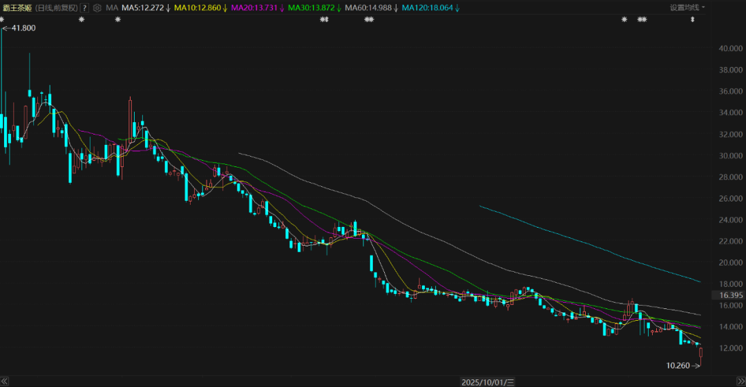Click the question mark help icon
Image resolution: width=746 pixels, height=387 pixels.
[84, 8]
